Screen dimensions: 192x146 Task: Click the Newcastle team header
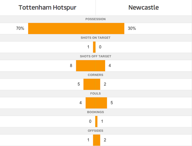tap(144, 7)
